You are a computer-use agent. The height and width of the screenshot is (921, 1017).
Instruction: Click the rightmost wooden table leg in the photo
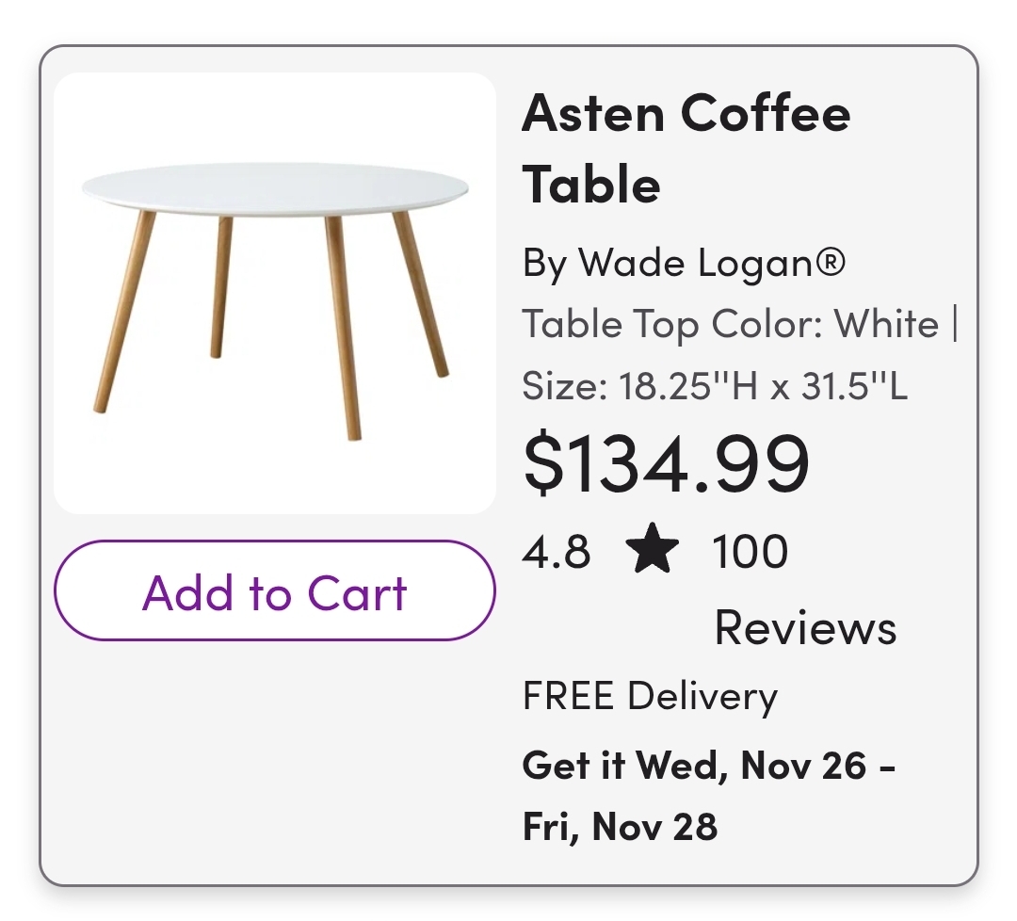click(421, 294)
